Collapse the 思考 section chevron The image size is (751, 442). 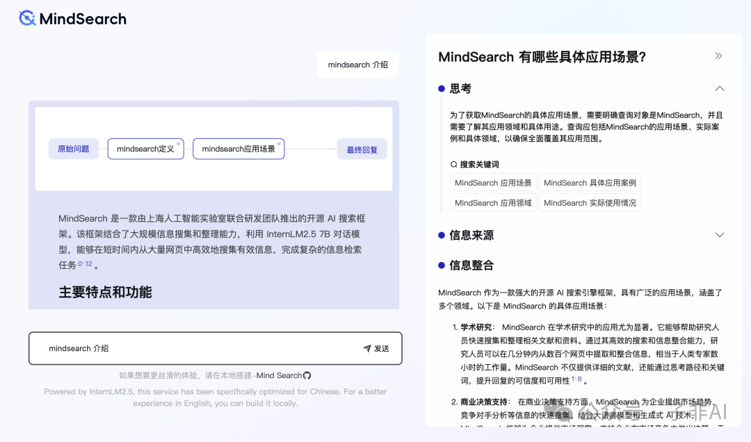pyautogui.click(x=720, y=88)
